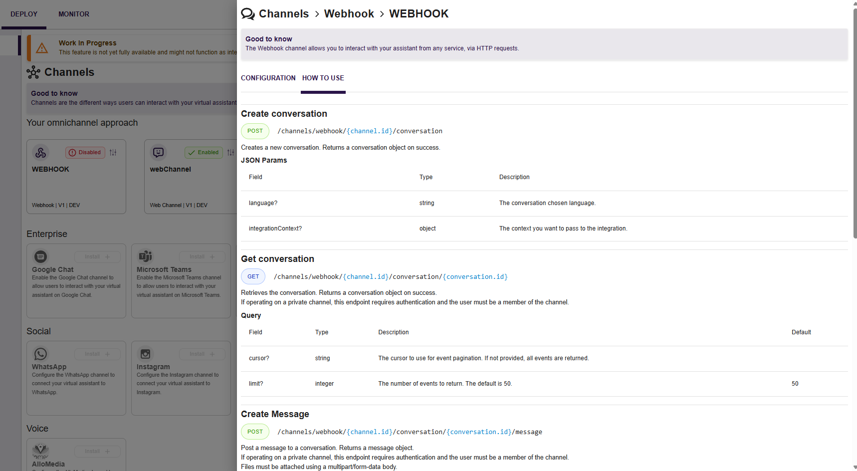Click the Create Message heading
The width and height of the screenshot is (857, 471).
point(275,415)
